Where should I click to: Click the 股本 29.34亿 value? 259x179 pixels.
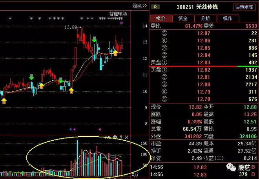coord(248,144)
